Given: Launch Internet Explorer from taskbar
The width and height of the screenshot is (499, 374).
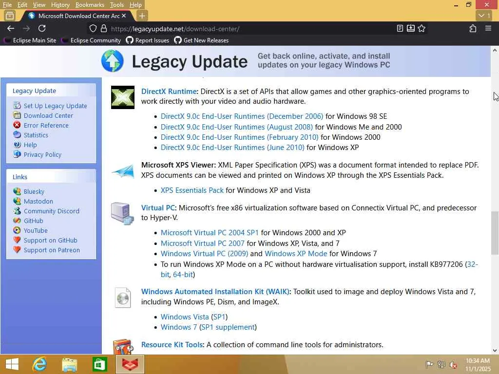Looking at the screenshot, I should pos(39,364).
